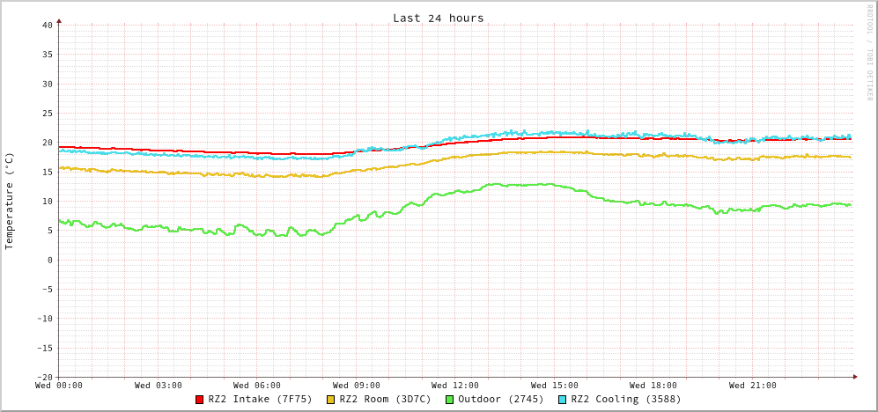Click the Wed 06:00 time axis label
Screen dimensions: 878x412
(257, 386)
